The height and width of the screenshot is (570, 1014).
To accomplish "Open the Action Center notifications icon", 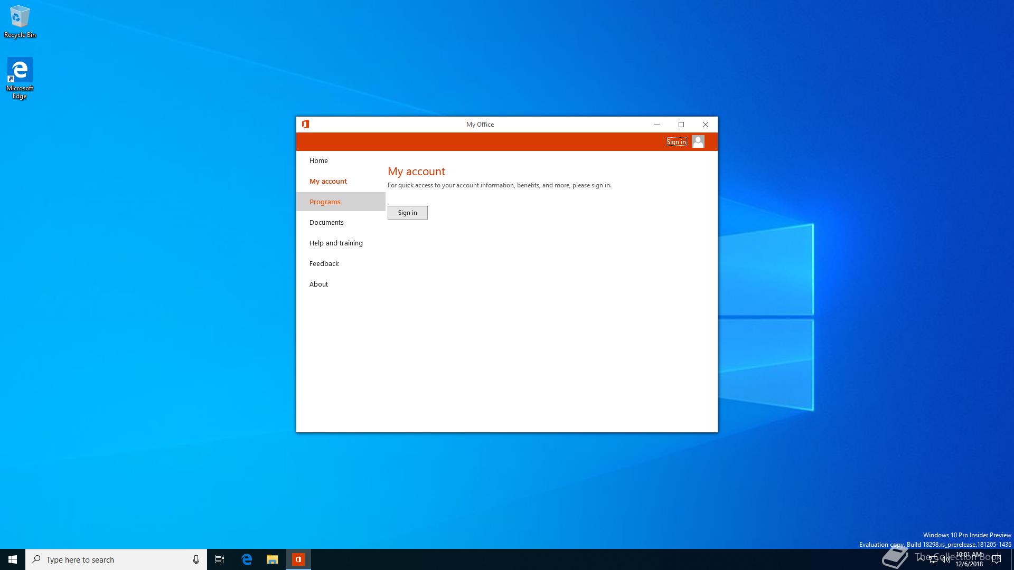I will (x=997, y=559).
